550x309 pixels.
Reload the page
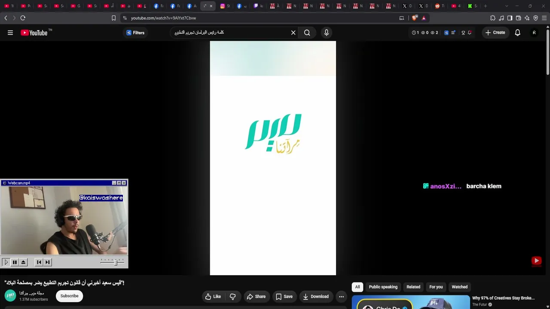[23, 18]
